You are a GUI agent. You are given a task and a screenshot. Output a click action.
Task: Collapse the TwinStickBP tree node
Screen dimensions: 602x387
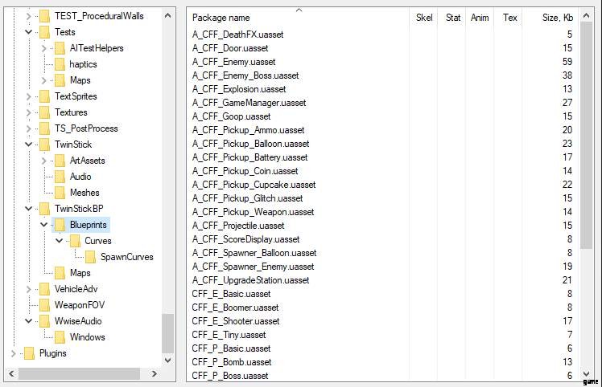[x=28, y=209]
